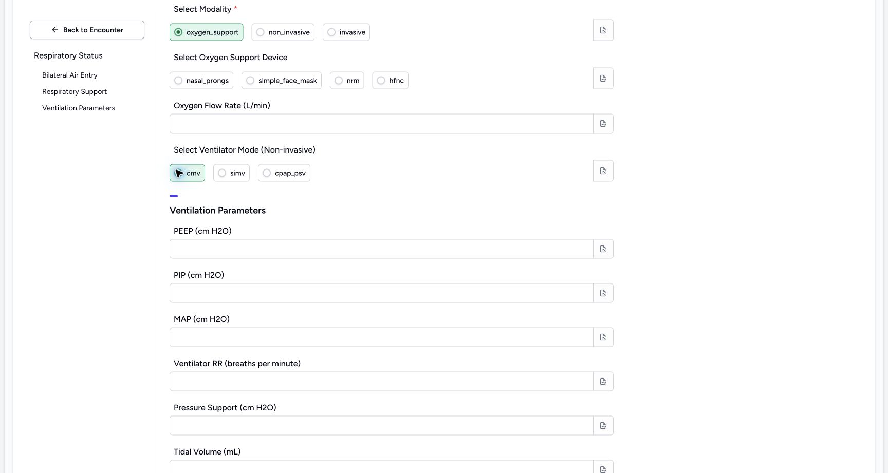888x473 pixels.
Task: Click the note icon beside Oxygen Support Device
Action: (x=603, y=79)
